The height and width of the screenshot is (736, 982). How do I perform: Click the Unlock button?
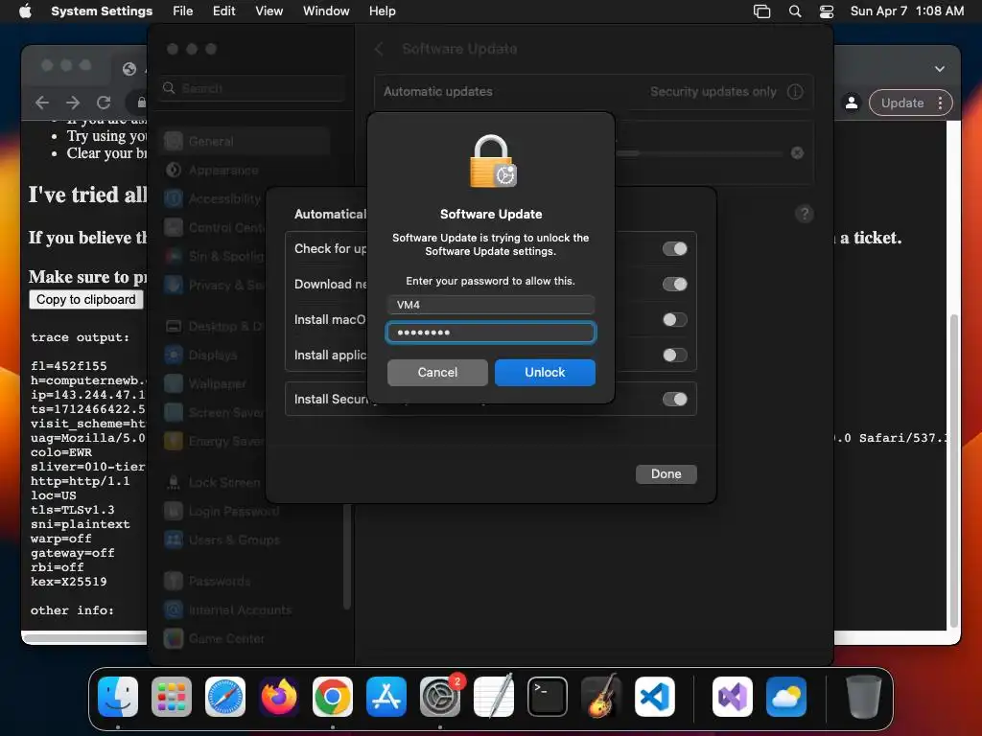545,373
